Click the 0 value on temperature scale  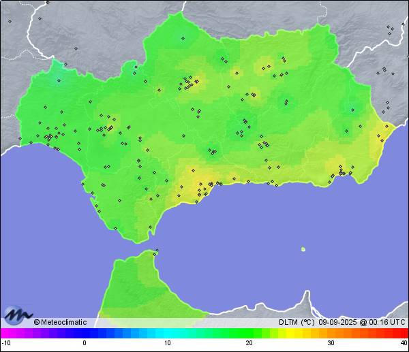pos(85,343)
